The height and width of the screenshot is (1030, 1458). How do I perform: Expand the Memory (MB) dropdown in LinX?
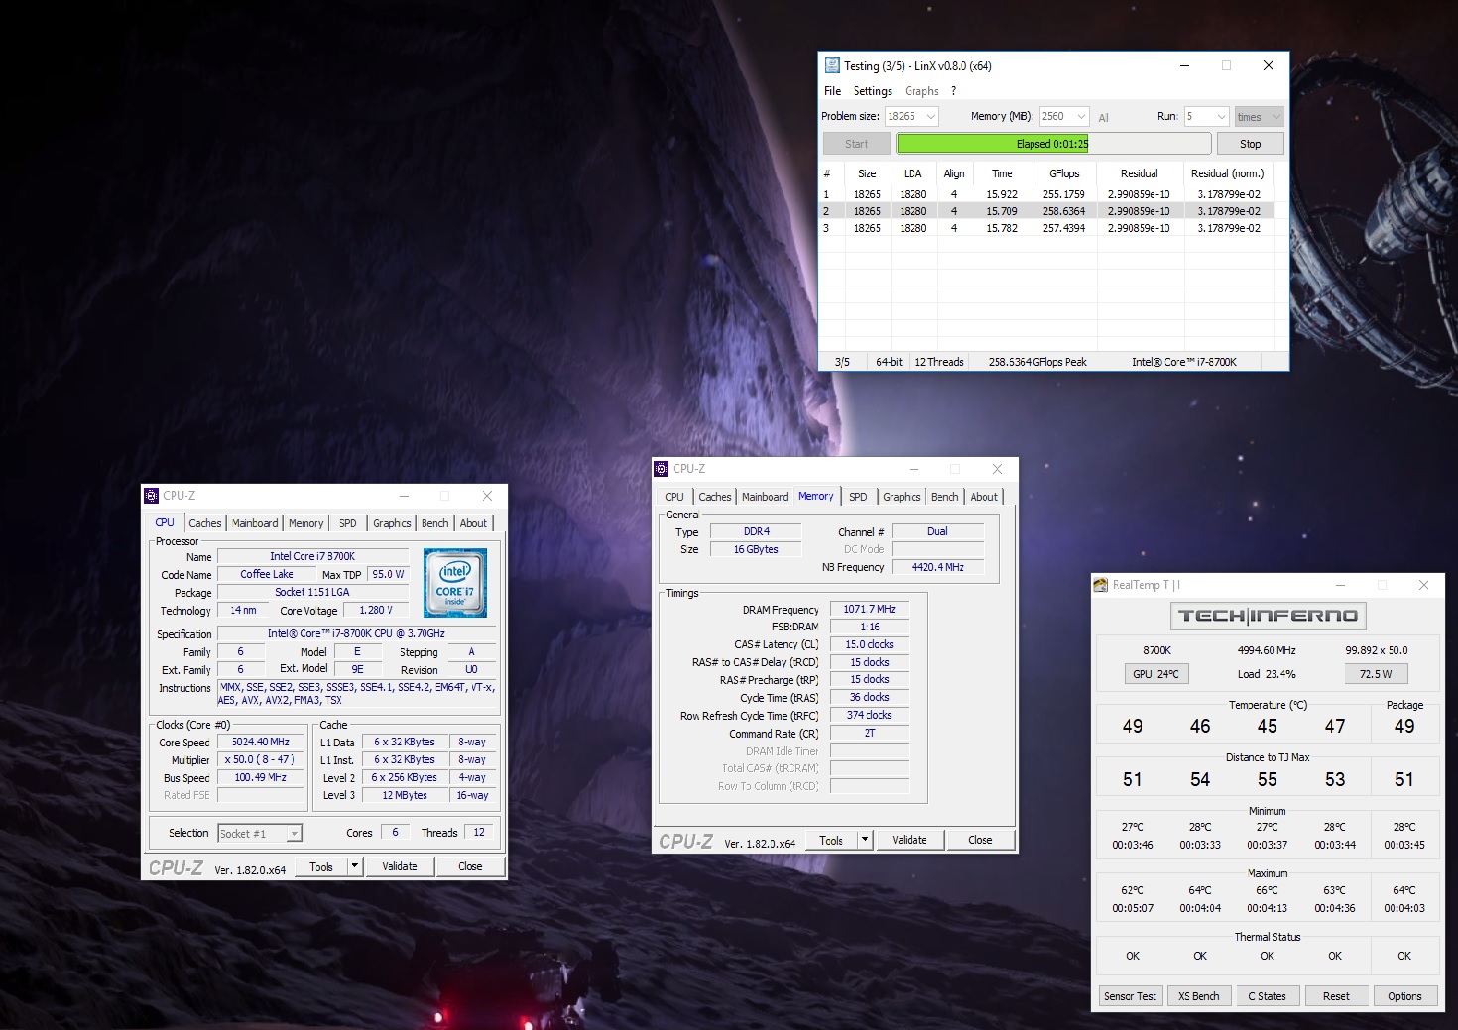point(1081,117)
